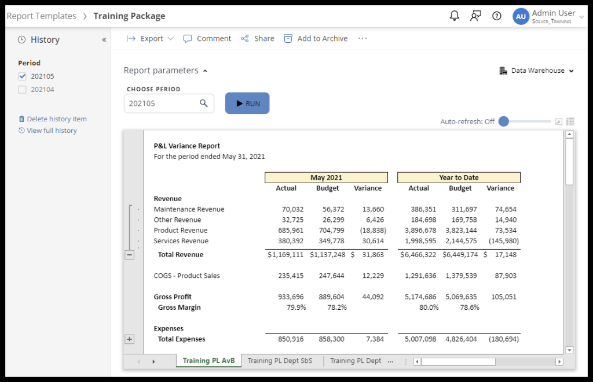Open the Export dropdown menu
The width and height of the screenshot is (593, 382).
point(151,39)
